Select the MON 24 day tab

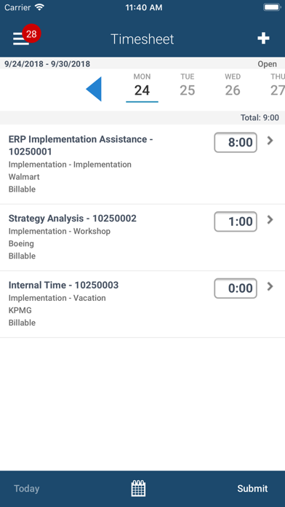click(142, 87)
